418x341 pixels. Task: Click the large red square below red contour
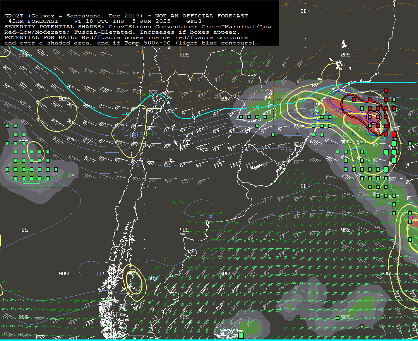click(x=394, y=135)
